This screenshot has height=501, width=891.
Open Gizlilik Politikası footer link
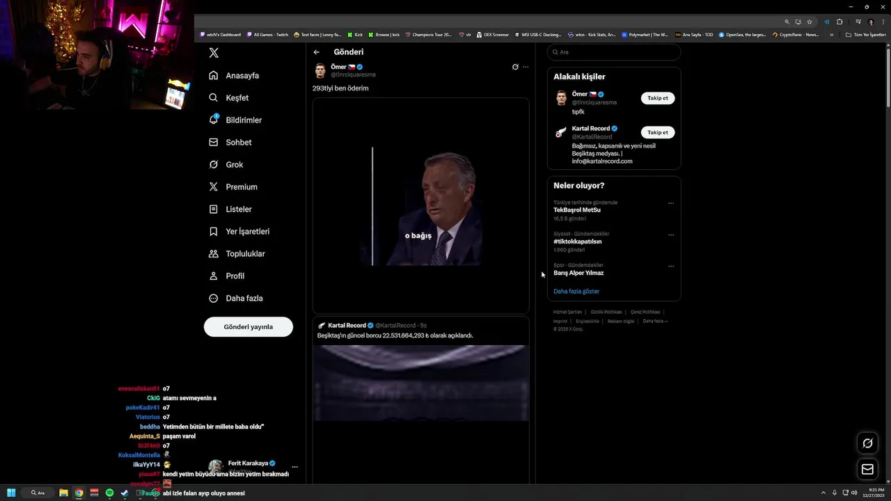click(x=606, y=312)
